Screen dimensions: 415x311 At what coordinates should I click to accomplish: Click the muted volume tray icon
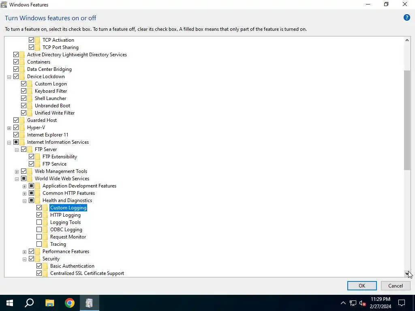(363, 303)
